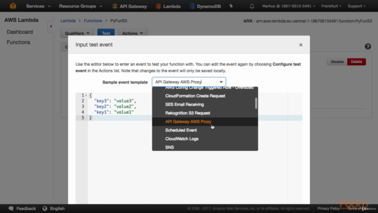Click the pin shortcuts icon
378x213 pixels.
[x=231, y=6]
